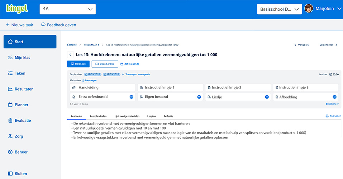
Task: Click the Reken Maar! 4 breadcrumb
Action: pos(91,45)
